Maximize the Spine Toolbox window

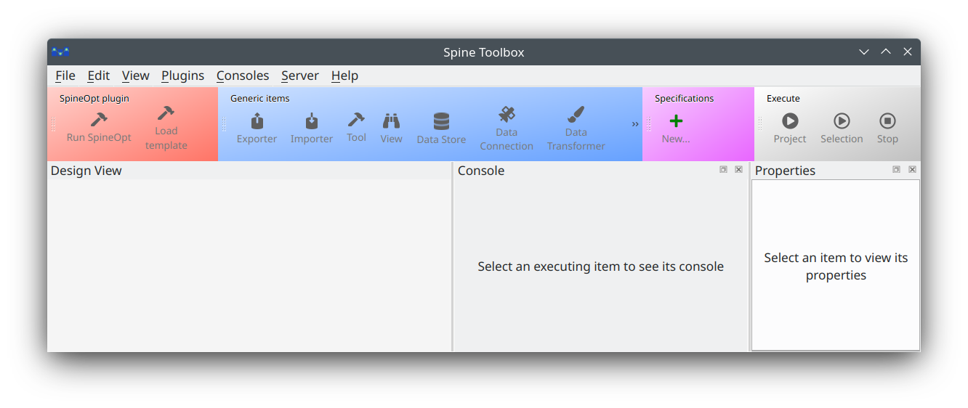click(x=886, y=52)
